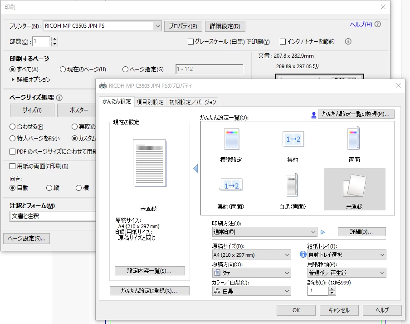
Task: Switch to the 項目別設定 tab
Action: point(150,102)
